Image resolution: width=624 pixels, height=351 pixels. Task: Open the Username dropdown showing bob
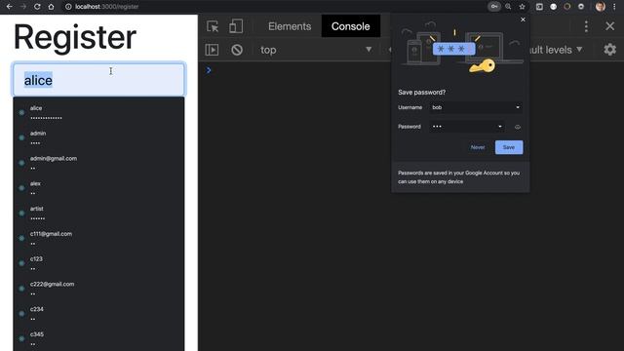coord(476,107)
